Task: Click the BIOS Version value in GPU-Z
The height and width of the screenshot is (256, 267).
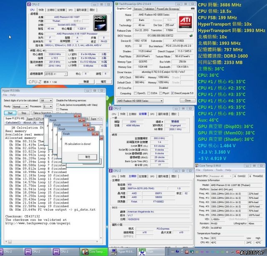Action: [160, 36]
